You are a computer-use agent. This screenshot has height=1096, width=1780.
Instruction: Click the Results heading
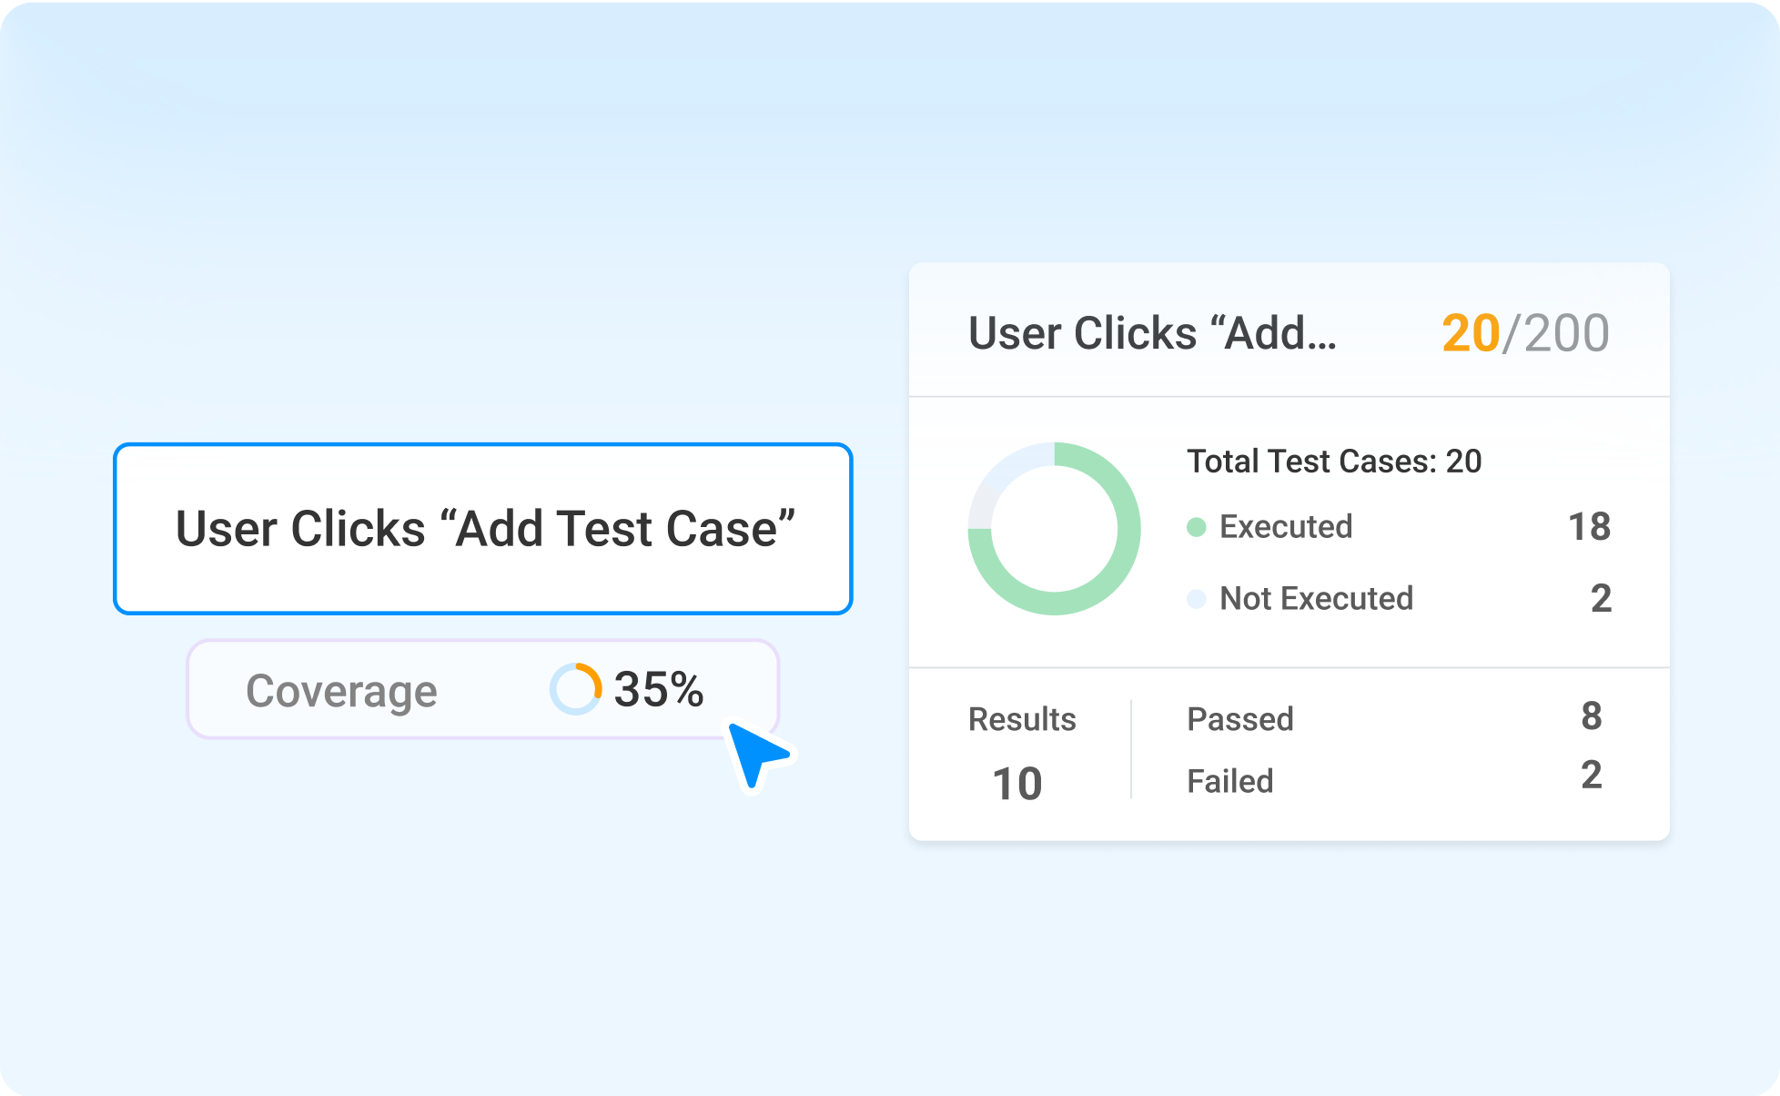1022,719
